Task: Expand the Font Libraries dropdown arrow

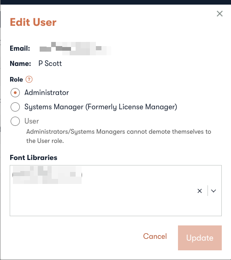Action: pyautogui.click(x=213, y=191)
